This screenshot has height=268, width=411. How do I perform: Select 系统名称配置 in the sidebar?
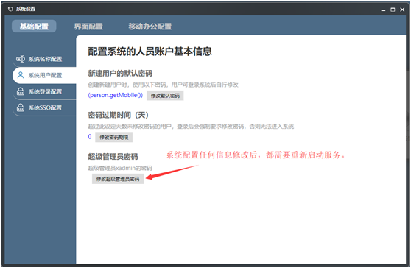[x=44, y=59]
